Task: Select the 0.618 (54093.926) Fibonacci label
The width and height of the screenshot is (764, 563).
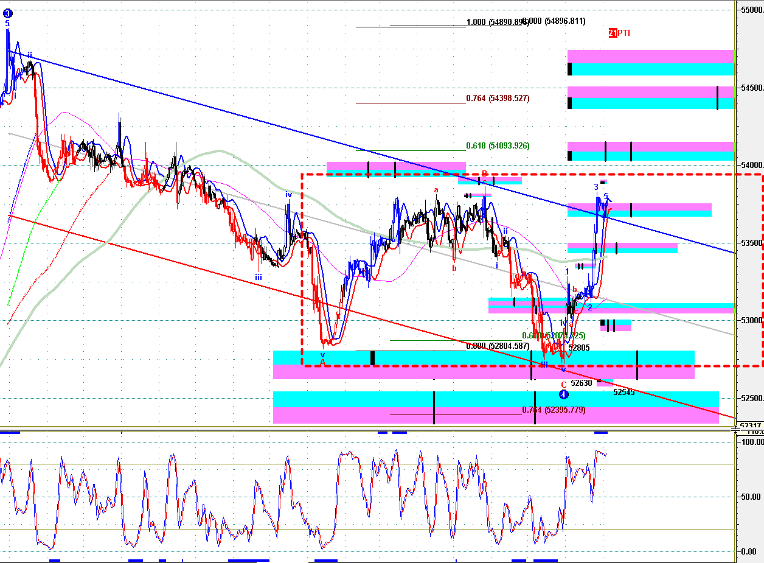Action: click(498, 146)
